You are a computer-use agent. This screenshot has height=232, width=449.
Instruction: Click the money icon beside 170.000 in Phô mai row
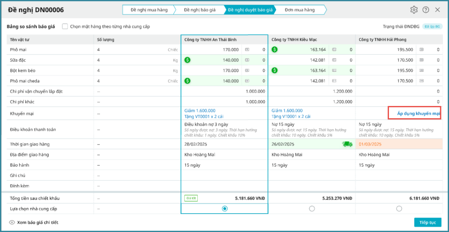coord(247,50)
